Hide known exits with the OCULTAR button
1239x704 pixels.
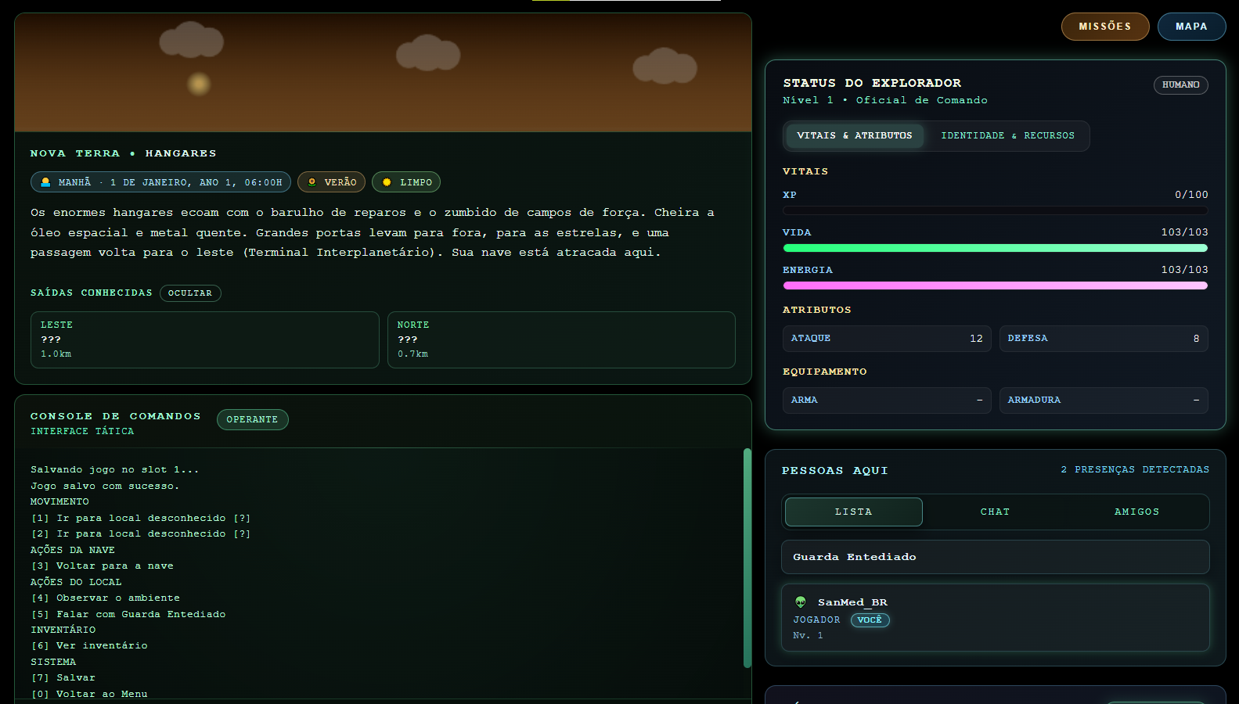coord(190,293)
